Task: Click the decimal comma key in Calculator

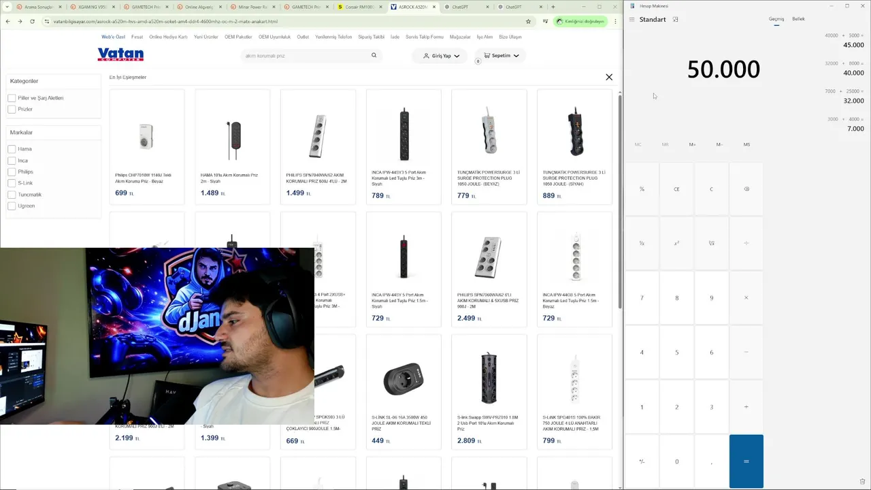Action: coord(711,461)
